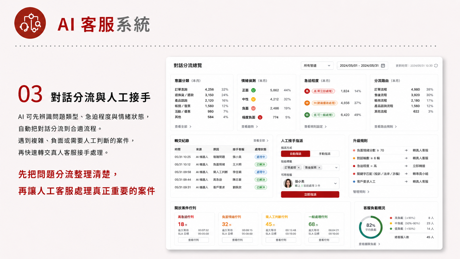Click the refresh icon beside 更新時間

tap(436, 66)
